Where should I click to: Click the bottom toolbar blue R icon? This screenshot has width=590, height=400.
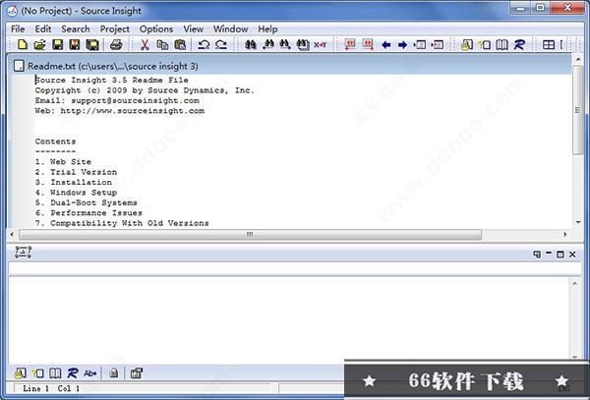pyautogui.click(x=73, y=372)
